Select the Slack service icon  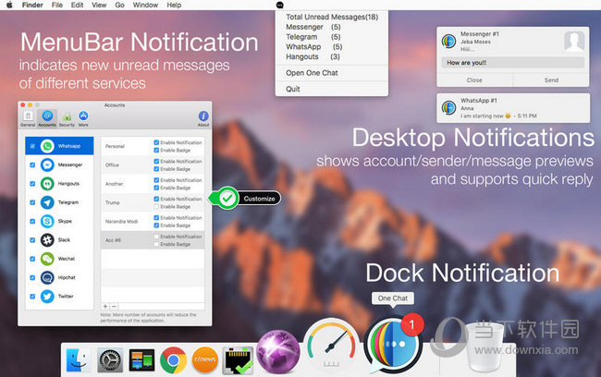[47, 239]
